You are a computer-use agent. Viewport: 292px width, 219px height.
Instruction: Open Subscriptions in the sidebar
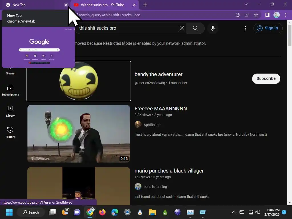(x=10, y=90)
